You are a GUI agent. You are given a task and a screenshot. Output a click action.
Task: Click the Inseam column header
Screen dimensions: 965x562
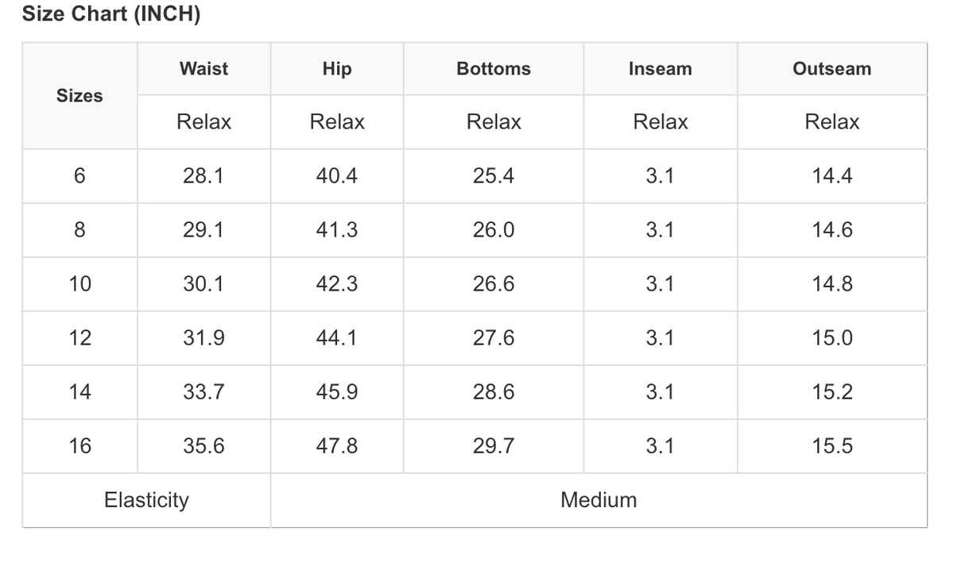660,69
